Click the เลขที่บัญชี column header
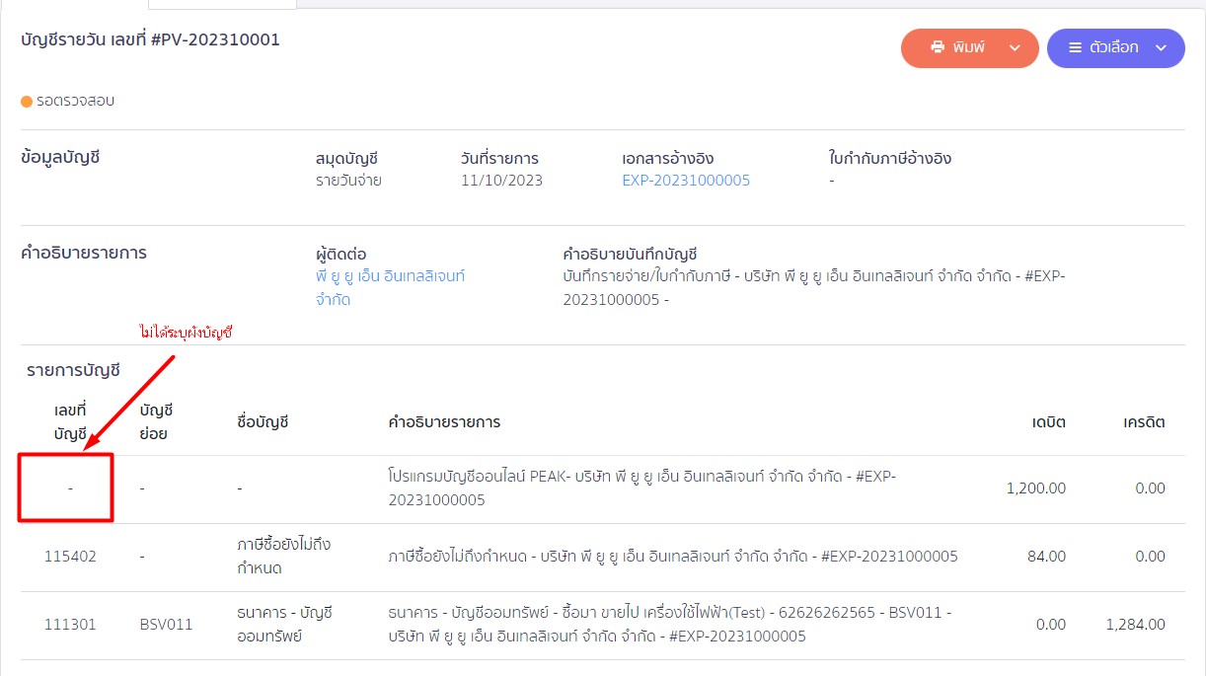1206x676 pixels. point(70,421)
